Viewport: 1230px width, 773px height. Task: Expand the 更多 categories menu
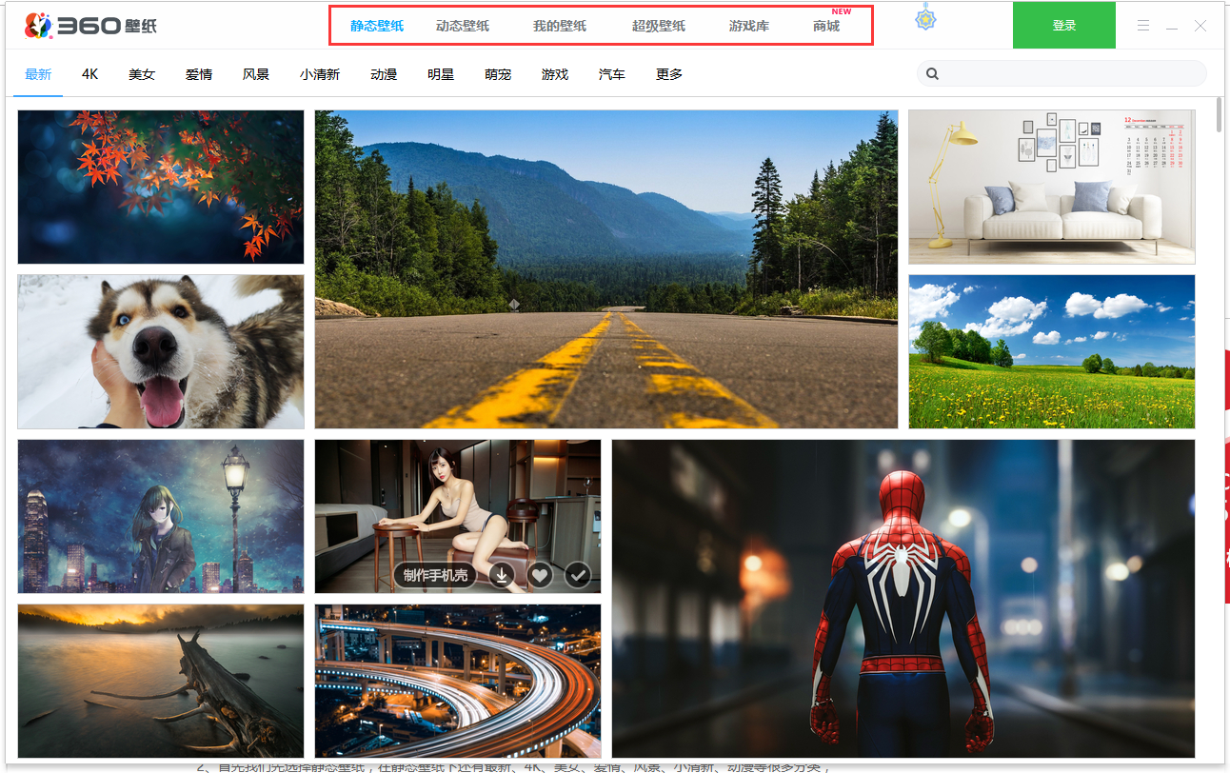(x=669, y=74)
